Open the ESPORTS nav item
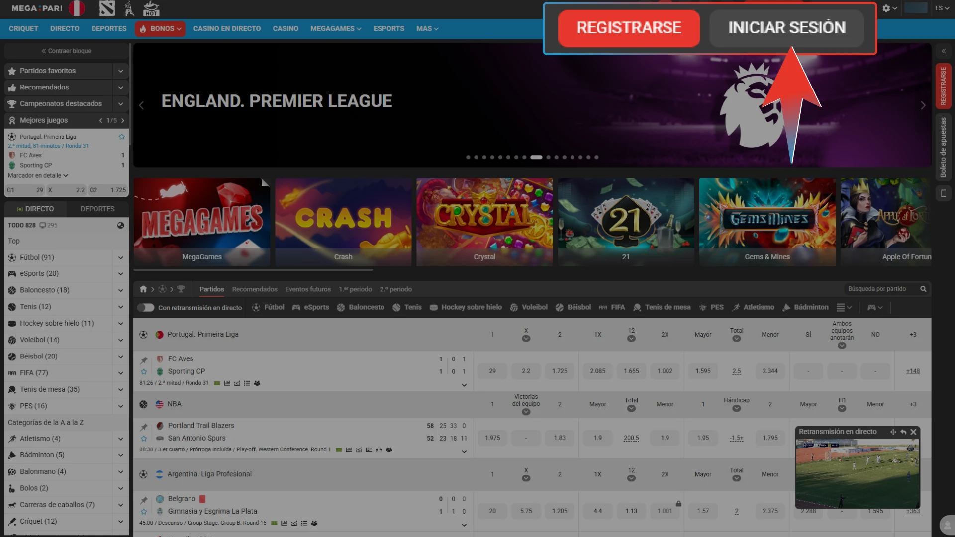The height and width of the screenshot is (537, 955). [x=389, y=29]
